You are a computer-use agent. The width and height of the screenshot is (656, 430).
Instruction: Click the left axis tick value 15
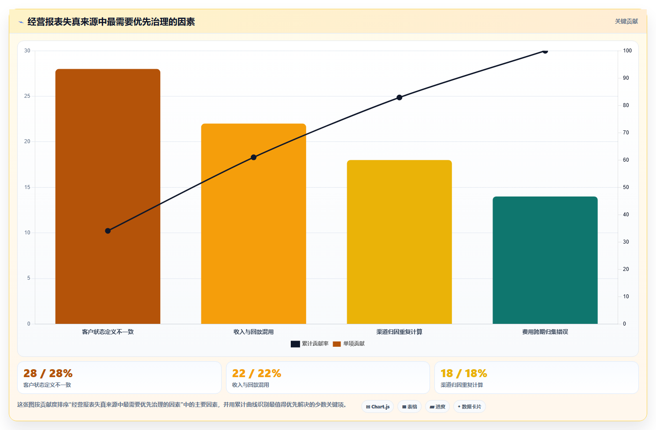click(x=27, y=187)
